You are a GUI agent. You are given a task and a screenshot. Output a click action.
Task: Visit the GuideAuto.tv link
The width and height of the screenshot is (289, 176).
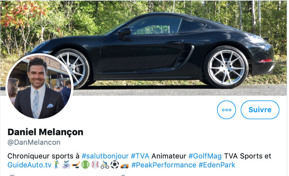[29, 165]
